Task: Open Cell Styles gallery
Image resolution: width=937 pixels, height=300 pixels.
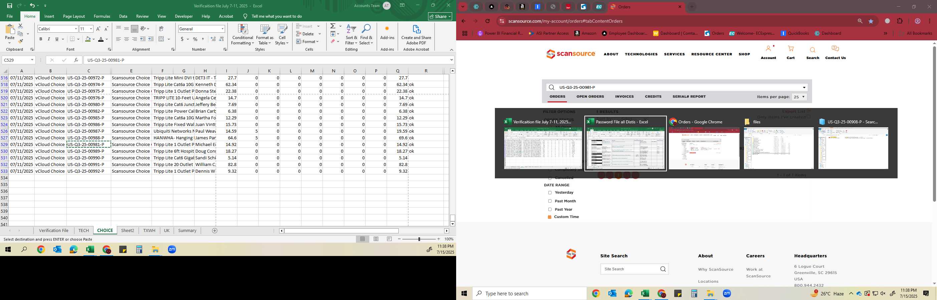Action: pyautogui.click(x=282, y=35)
